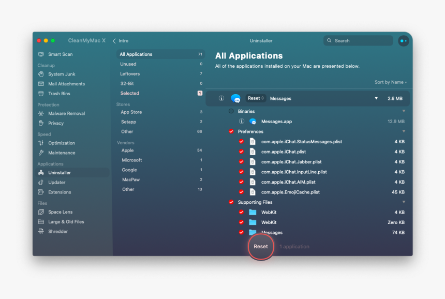Uncheck the WebKit 4 KB folder checkbox
Image resolution: width=445 pixels, height=299 pixels.
point(241,212)
